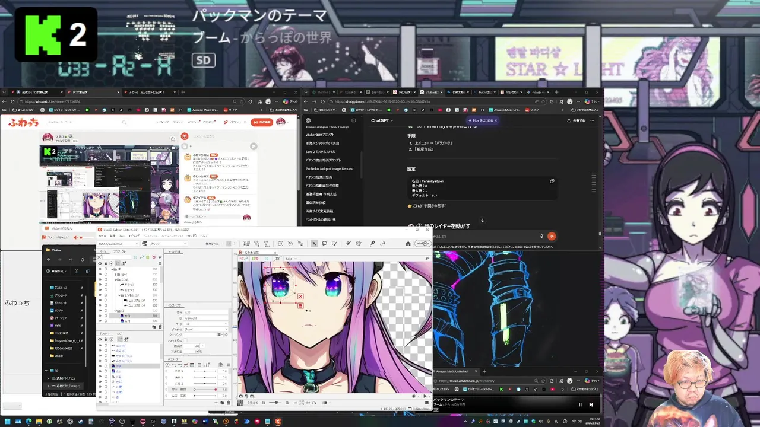Click the camera snapshot icon below the canvas
This screenshot has height=427, width=760.
[241, 396]
